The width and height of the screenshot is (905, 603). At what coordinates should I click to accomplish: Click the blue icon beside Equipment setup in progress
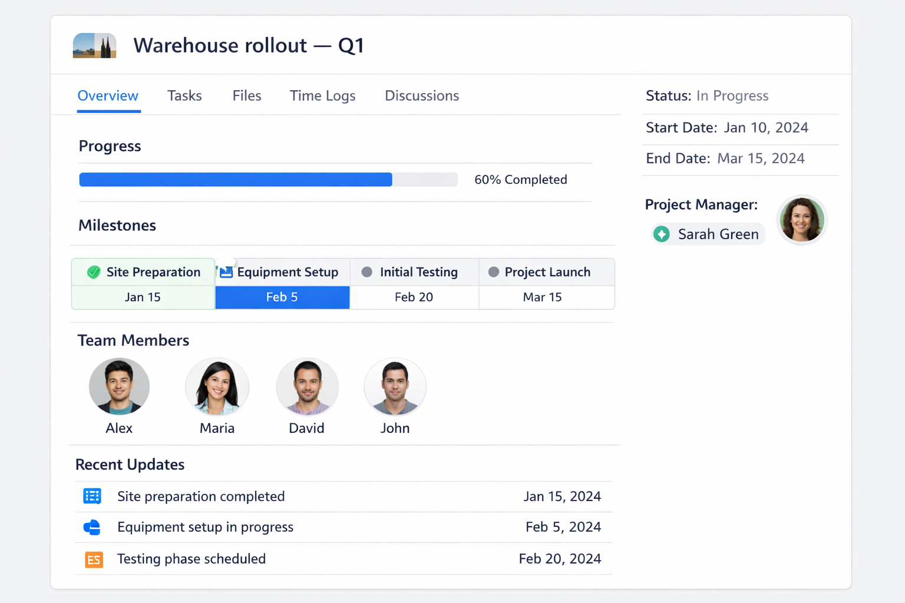[92, 528]
